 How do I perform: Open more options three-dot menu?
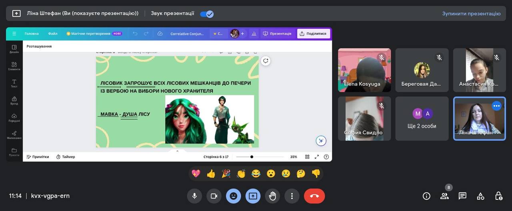pos(292,196)
